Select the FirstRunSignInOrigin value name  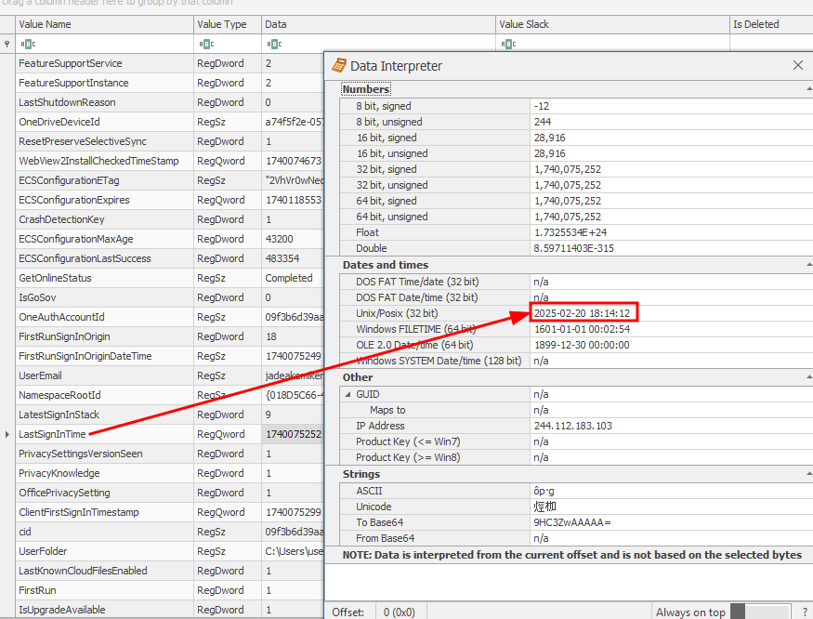64,336
